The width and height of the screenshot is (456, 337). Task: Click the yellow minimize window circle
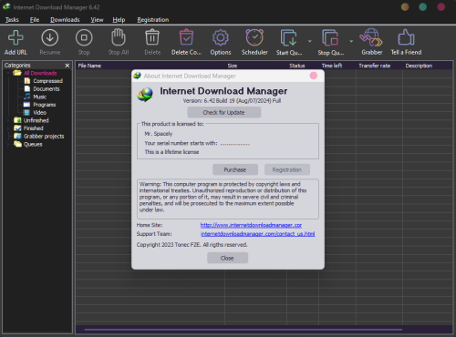click(405, 7)
